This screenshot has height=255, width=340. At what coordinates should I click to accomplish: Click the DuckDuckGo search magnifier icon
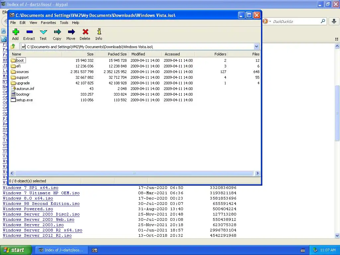pos(323,21)
